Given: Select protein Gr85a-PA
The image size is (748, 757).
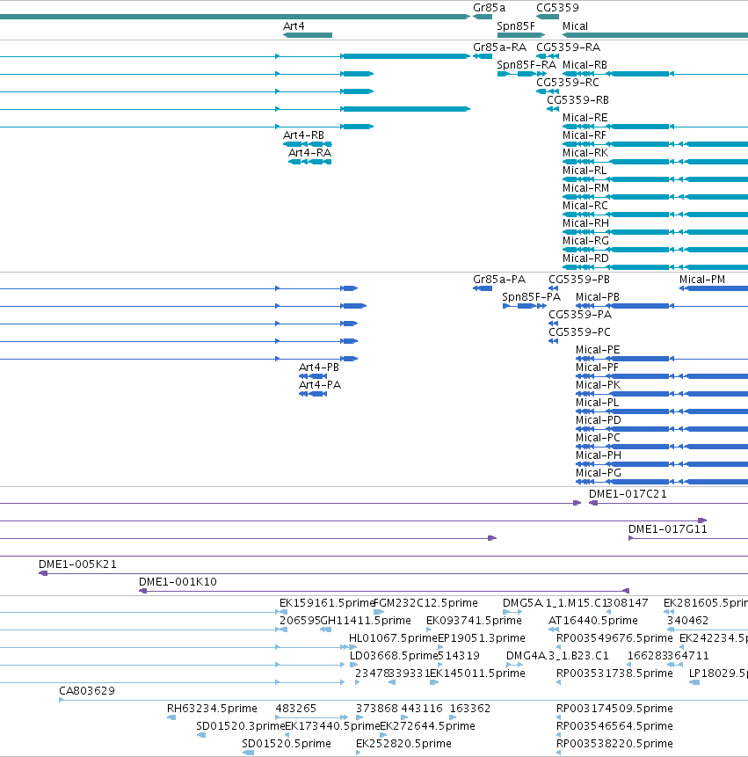Looking at the screenshot, I should point(499,280).
